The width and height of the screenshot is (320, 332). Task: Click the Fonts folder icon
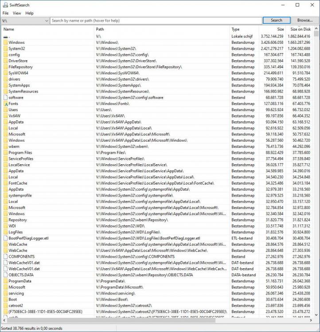point(5,104)
